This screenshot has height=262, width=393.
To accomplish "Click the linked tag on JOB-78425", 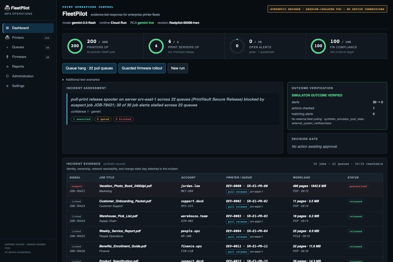I will pyautogui.click(x=76, y=231).
